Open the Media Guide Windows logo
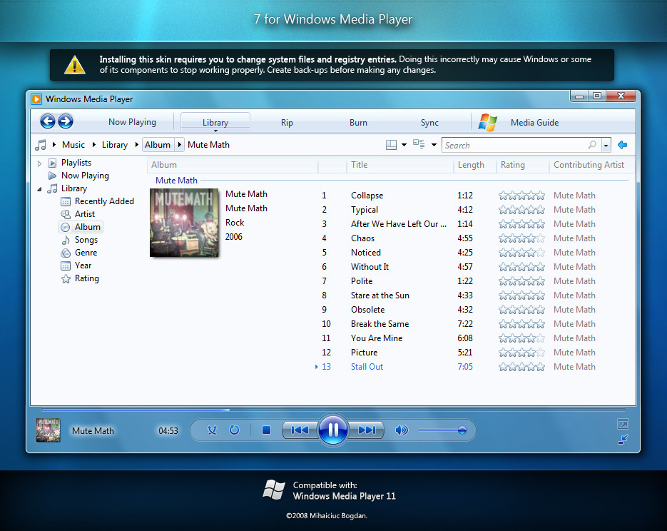The image size is (667, 531). click(x=488, y=122)
